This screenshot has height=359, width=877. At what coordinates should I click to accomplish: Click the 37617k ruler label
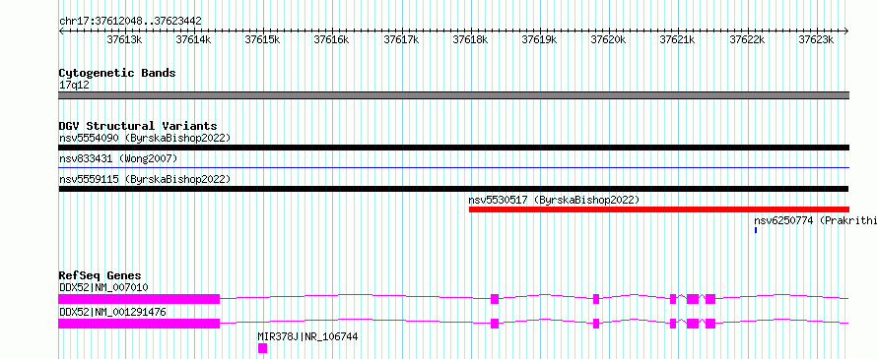402,39
